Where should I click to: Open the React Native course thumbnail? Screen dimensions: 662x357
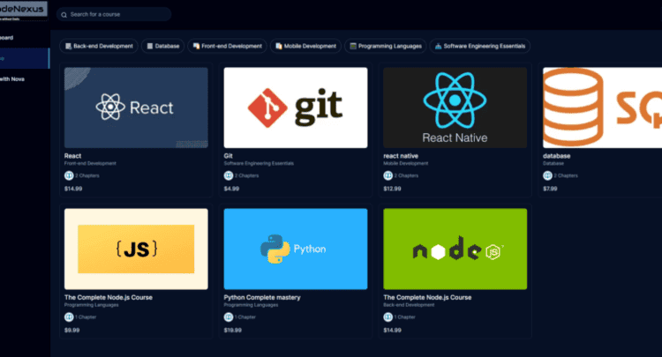pyautogui.click(x=455, y=108)
